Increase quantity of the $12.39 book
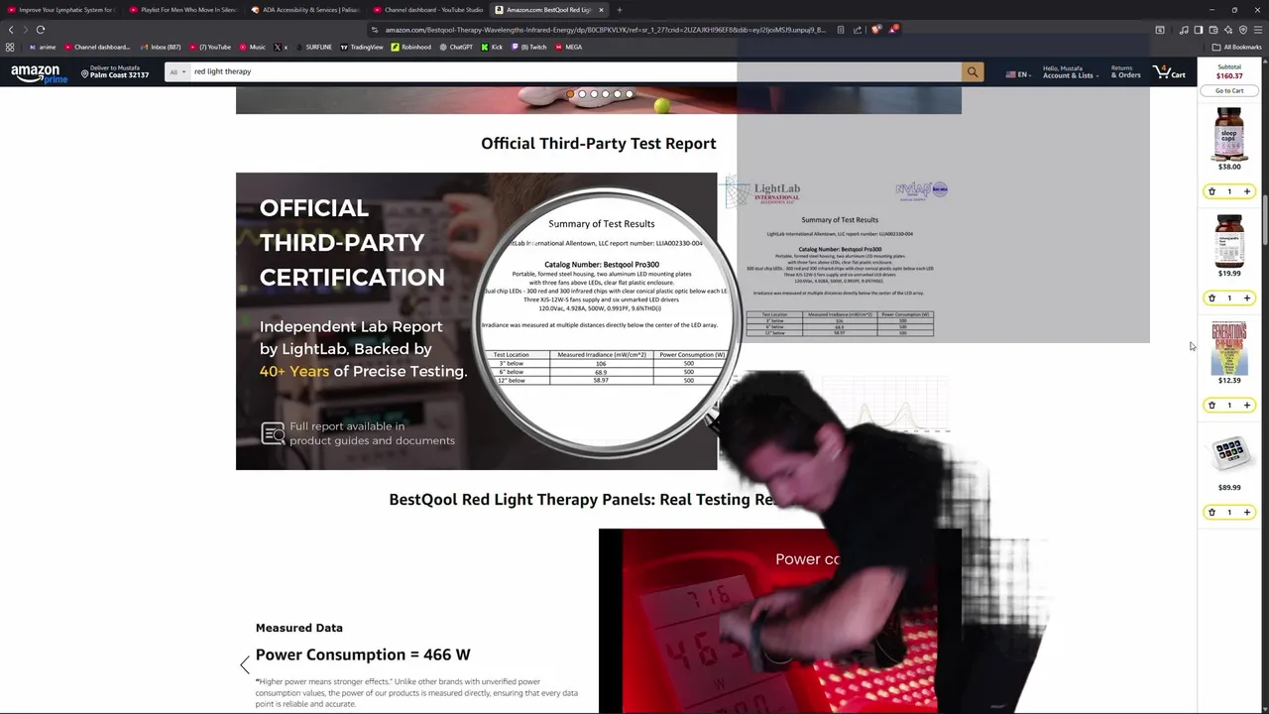 (x=1247, y=405)
